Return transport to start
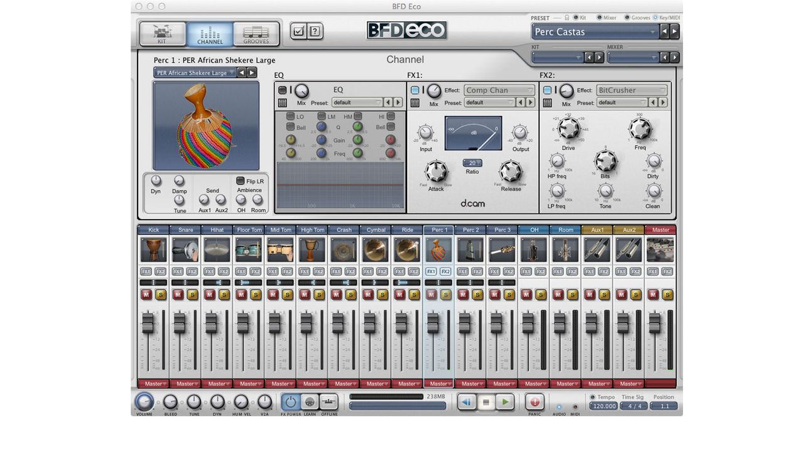The image size is (804, 452). (466, 402)
